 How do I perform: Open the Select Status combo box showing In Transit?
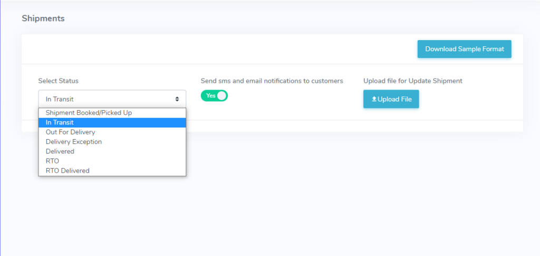point(112,99)
